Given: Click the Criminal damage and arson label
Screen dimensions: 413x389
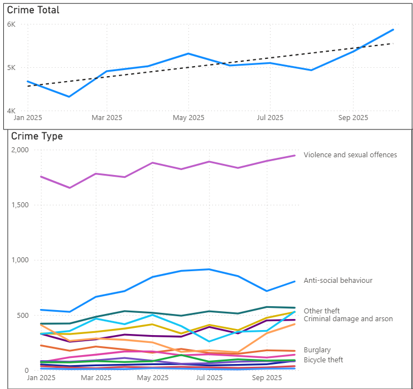Looking at the screenshot, I should pyautogui.click(x=348, y=319).
